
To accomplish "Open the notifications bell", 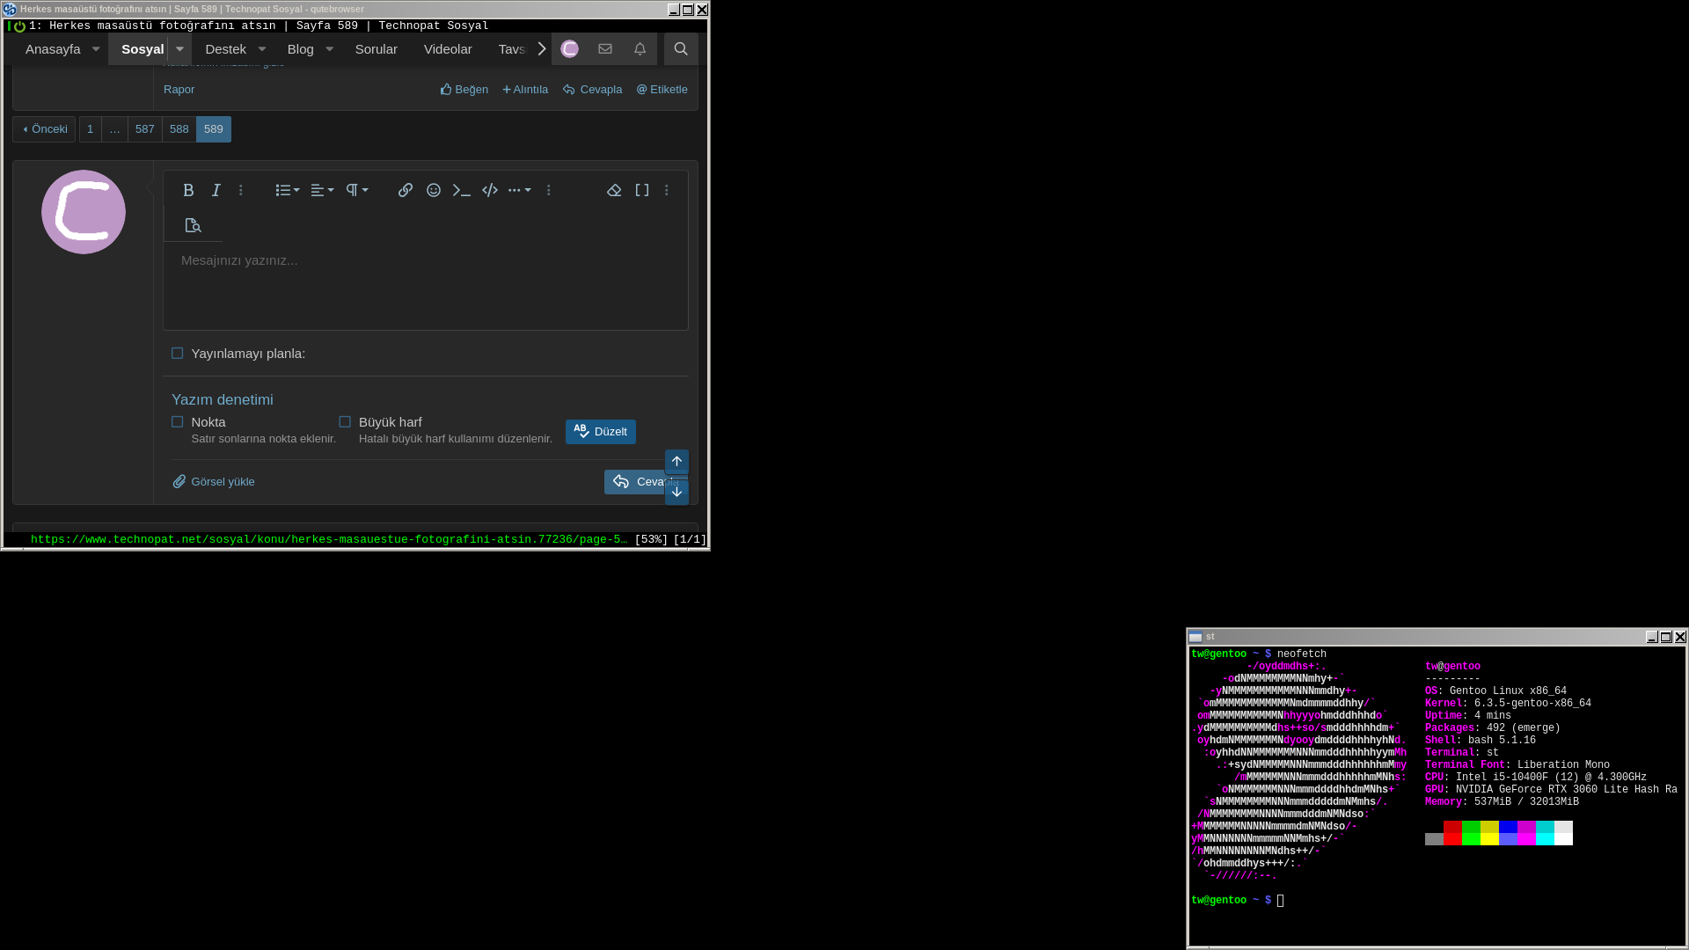I will click(x=640, y=49).
